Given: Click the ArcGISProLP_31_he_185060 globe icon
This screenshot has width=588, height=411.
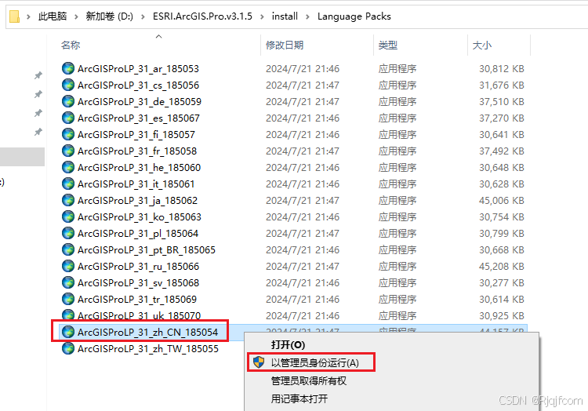Looking at the screenshot, I should click(68, 167).
